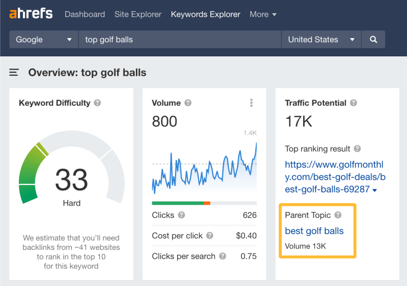This screenshot has height=286, width=407.
Task: Open Site Explorer from the navigation
Action: click(138, 14)
